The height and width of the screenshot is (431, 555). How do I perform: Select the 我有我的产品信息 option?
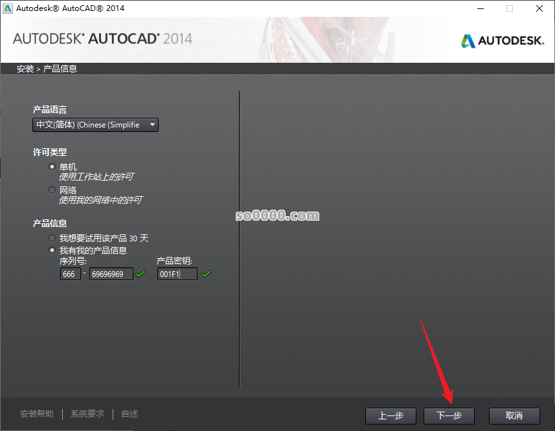[52, 250]
